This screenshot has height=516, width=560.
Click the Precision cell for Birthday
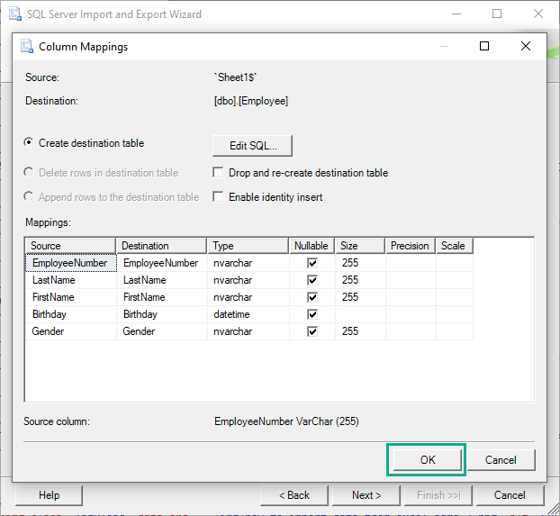[411, 314]
